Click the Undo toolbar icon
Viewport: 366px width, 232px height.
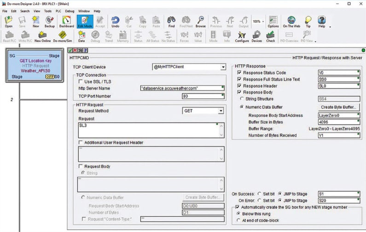pos(115,22)
